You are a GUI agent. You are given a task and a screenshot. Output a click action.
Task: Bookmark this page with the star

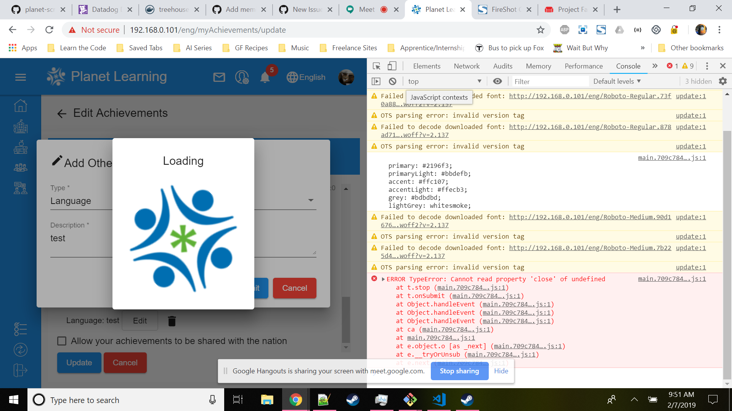coord(541,30)
